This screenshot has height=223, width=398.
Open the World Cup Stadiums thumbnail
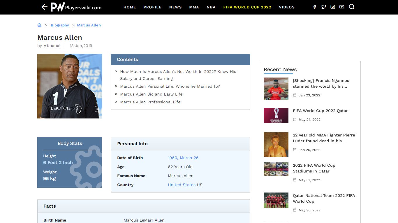276,169
